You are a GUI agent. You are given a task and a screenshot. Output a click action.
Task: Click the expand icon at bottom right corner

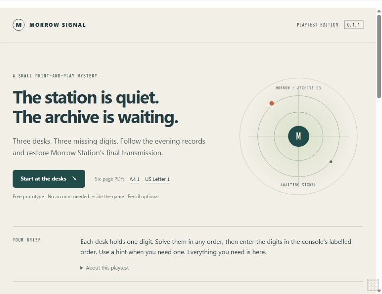click(x=373, y=284)
